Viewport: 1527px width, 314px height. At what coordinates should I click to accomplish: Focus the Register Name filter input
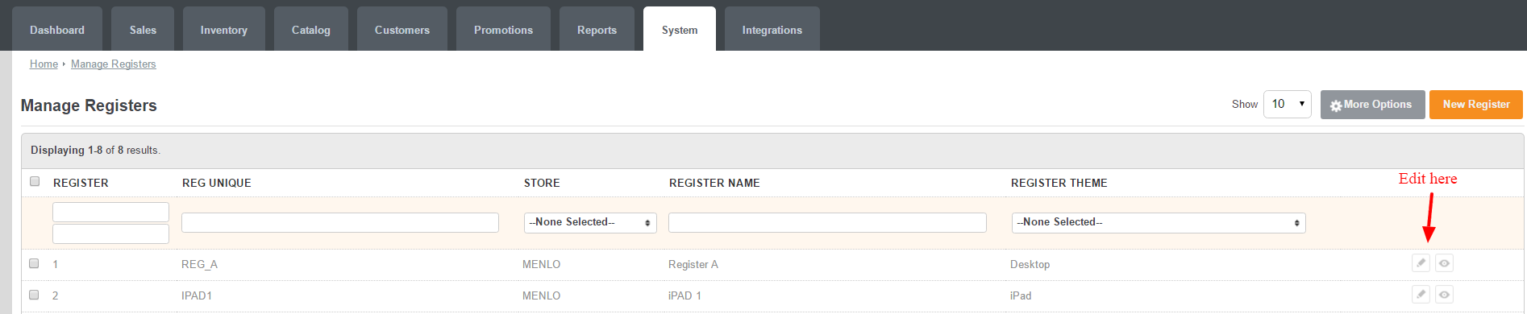tap(827, 222)
